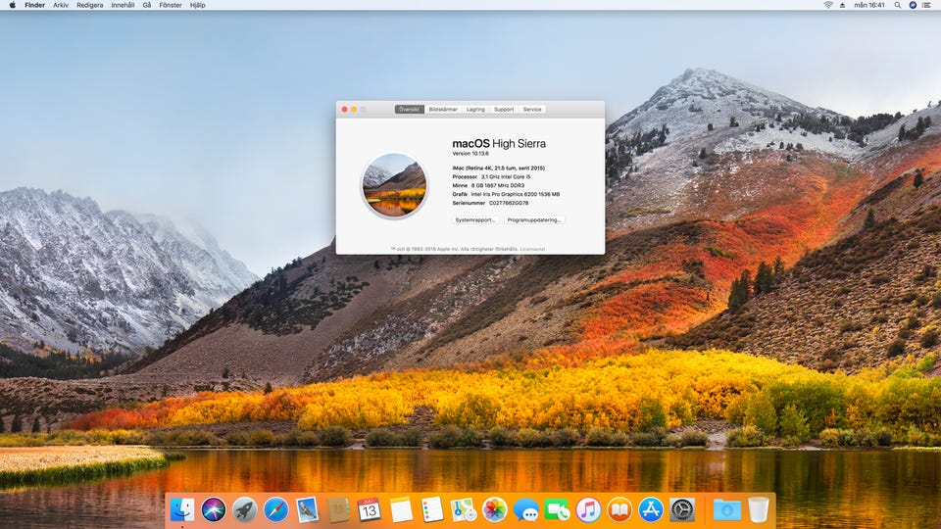The image size is (941, 529).
Task: Open the Mail stamp icon in Dock
Action: pos(307,509)
